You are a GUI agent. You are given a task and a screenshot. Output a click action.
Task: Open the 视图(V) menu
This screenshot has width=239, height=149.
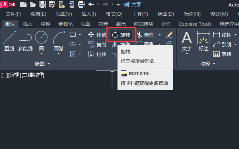pos(64,14)
